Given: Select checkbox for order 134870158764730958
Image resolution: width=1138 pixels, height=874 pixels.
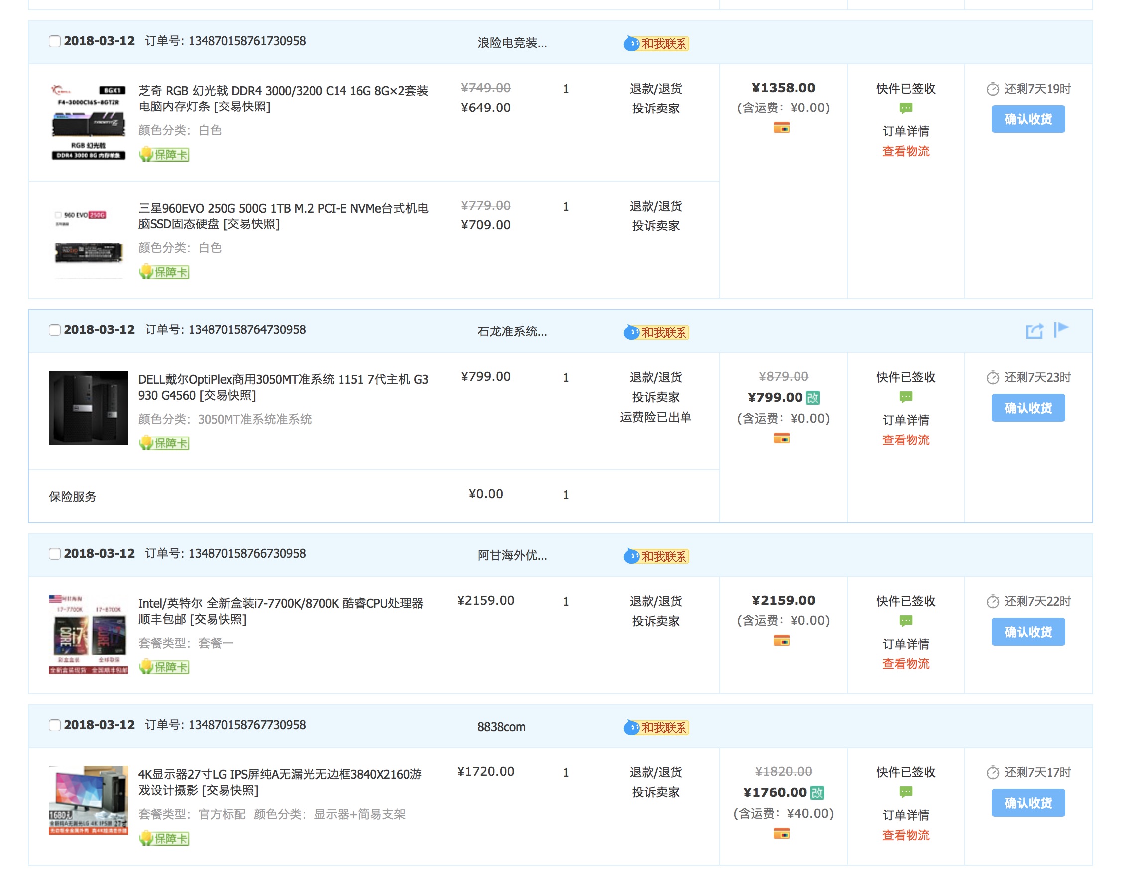Looking at the screenshot, I should [55, 330].
